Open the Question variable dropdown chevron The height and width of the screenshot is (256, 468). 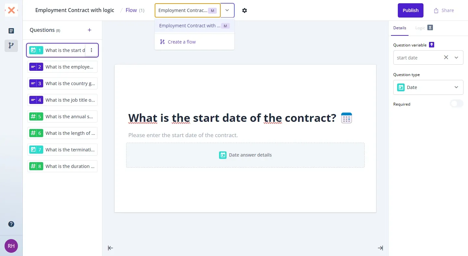click(456, 58)
